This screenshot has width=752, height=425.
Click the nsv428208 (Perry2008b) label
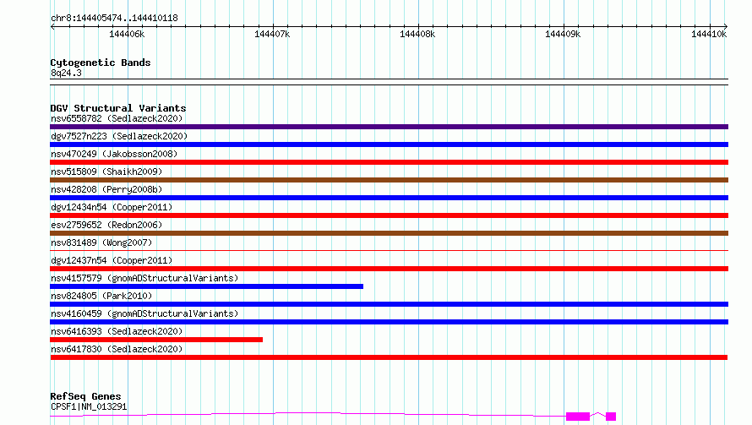[x=106, y=189]
